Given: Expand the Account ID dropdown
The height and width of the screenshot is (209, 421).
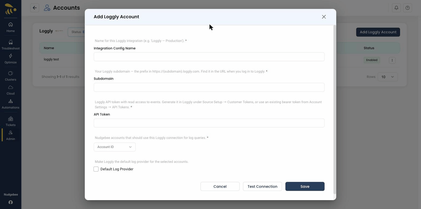Looking at the screenshot, I should tap(115, 147).
